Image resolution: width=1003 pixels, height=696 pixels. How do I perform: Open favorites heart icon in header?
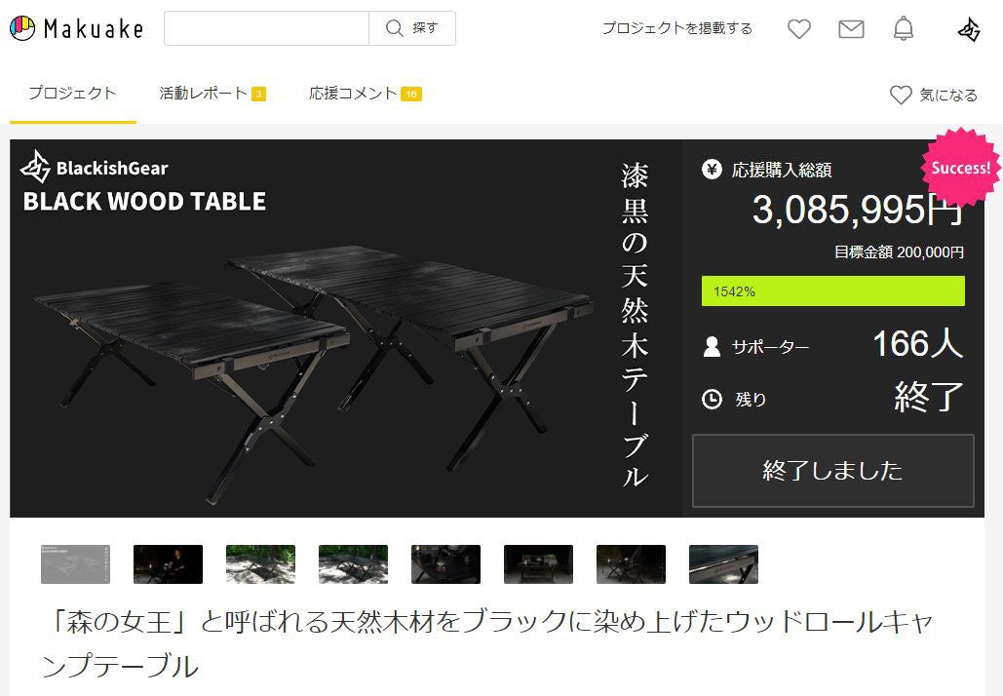(798, 29)
